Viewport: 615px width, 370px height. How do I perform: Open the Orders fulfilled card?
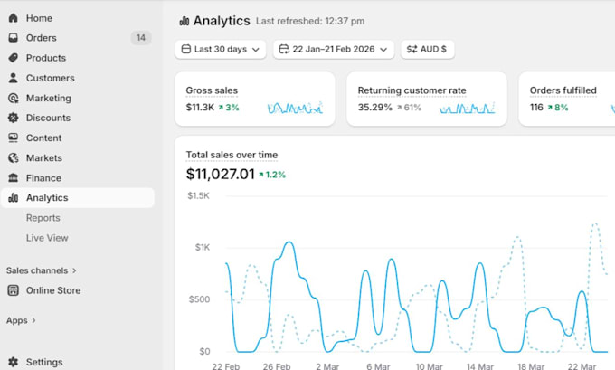tap(567, 99)
